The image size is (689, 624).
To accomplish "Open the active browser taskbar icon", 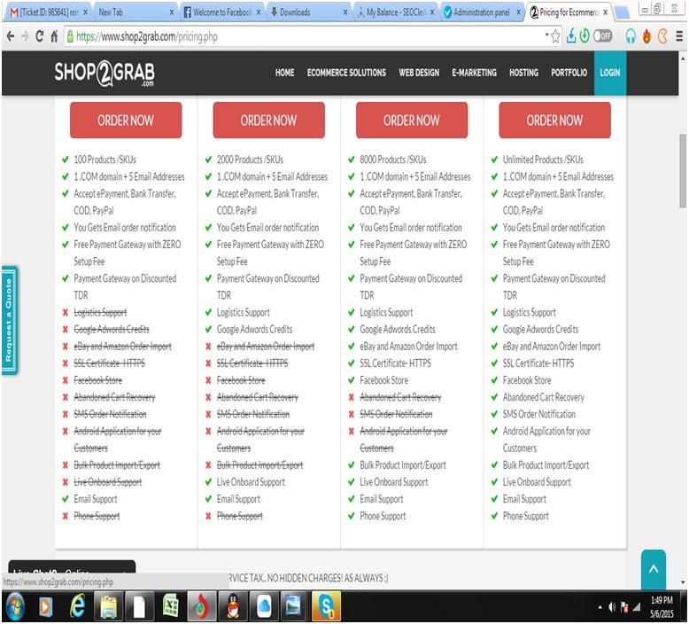I will pyautogui.click(x=201, y=606).
